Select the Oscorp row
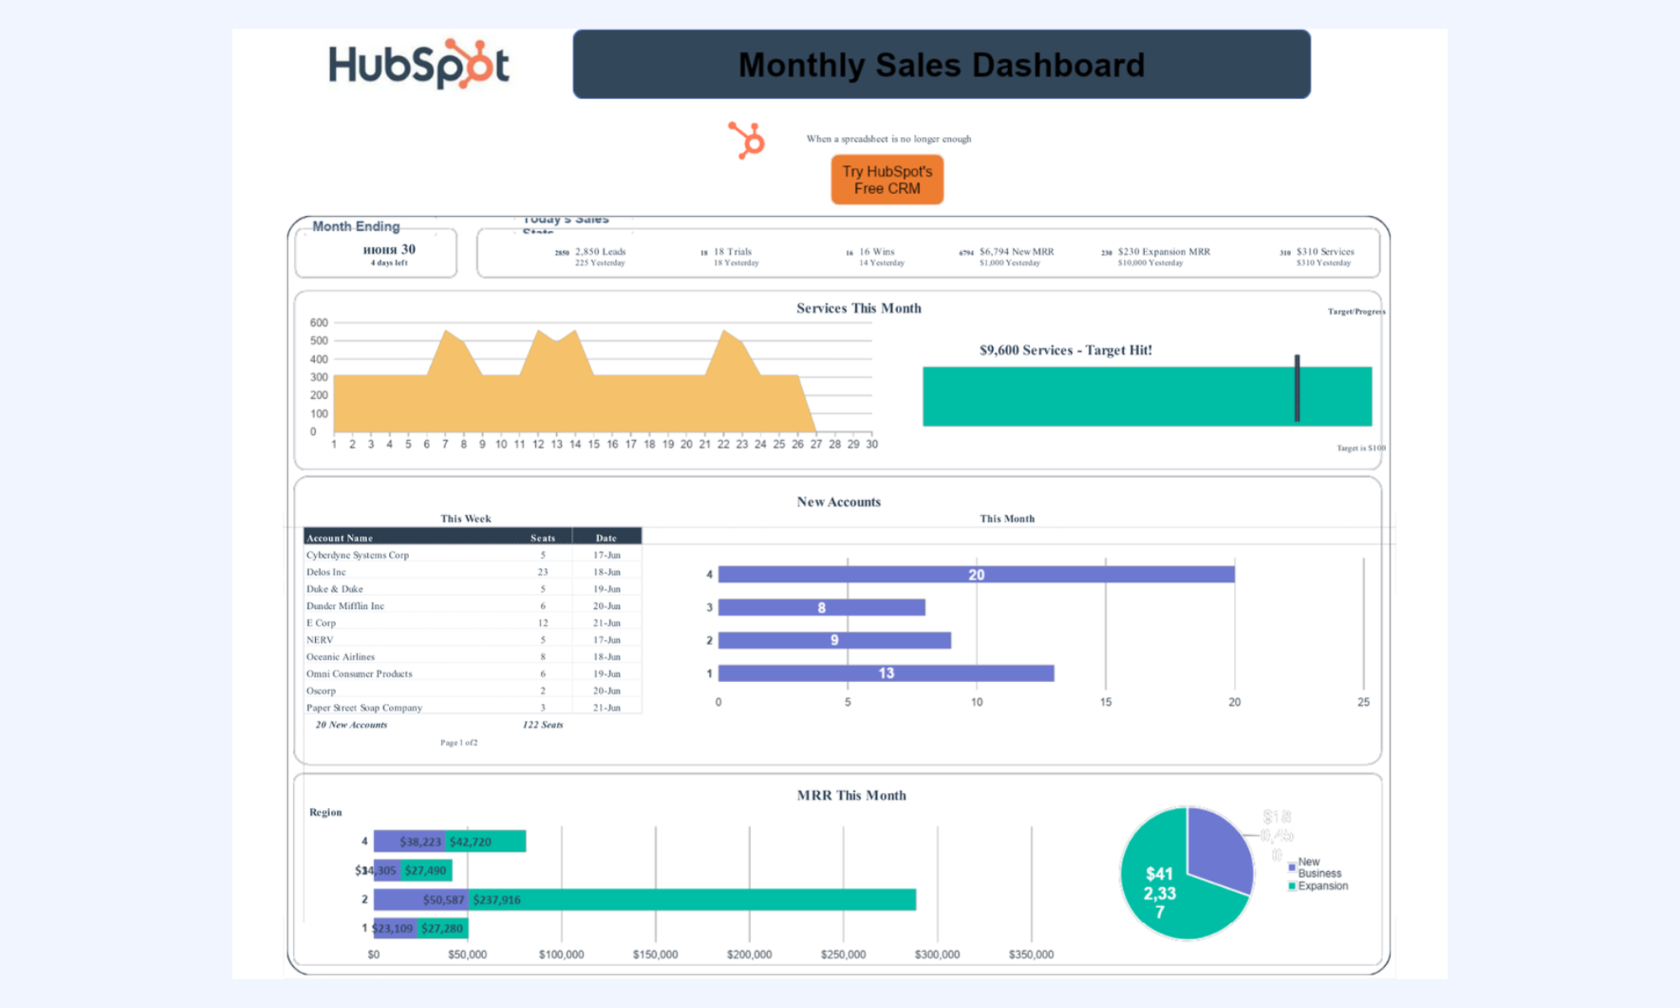Screen dimensions: 1680x1008 tap(473, 690)
